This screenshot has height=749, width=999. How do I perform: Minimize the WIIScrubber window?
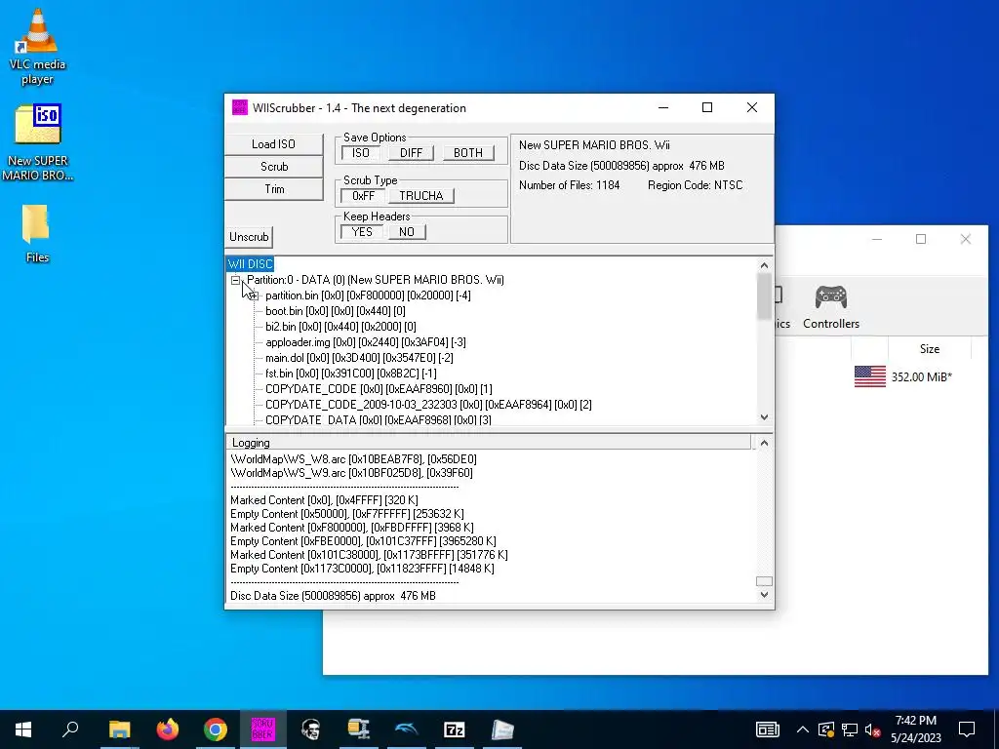click(663, 107)
